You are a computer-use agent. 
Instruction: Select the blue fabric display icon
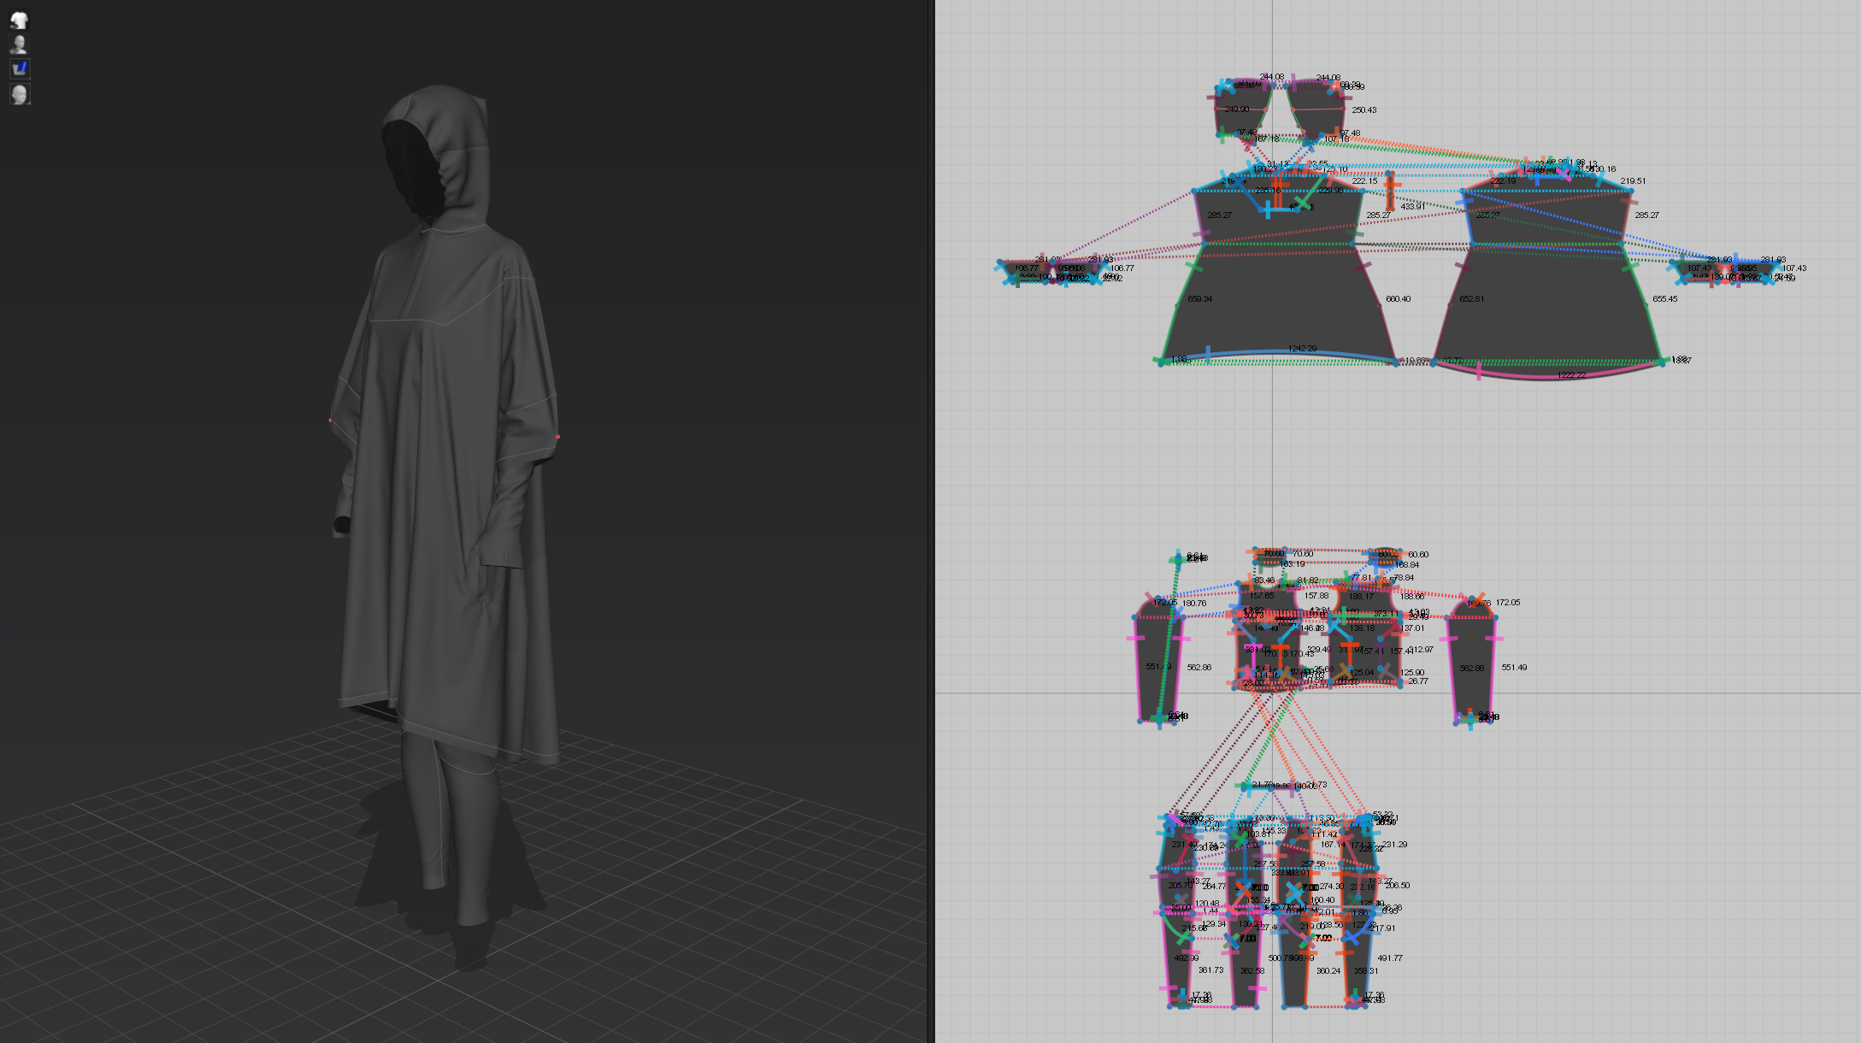pyautogui.click(x=20, y=69)
